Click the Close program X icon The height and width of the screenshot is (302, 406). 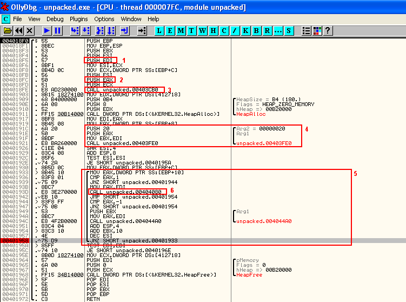pos(30,31)
